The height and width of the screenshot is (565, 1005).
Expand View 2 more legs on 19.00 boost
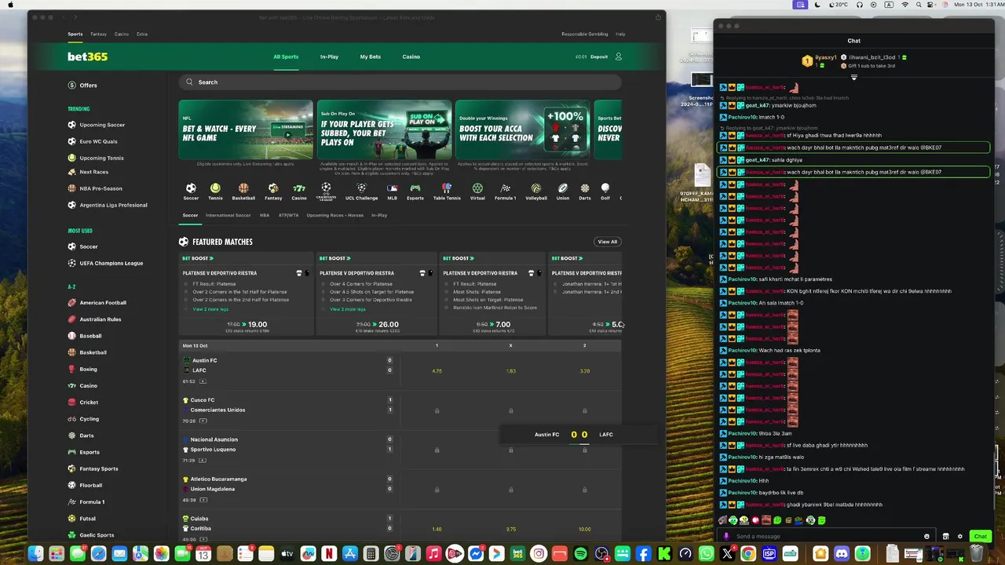210,309
